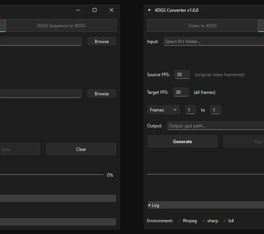This screenshot has width=264, height=234.
Task: Click the 'Input:' label
Action: click(153, 41)
